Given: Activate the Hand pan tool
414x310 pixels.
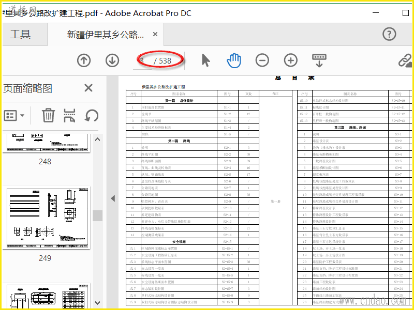Looking at the screenshot, I should click(x=234, y=60).
